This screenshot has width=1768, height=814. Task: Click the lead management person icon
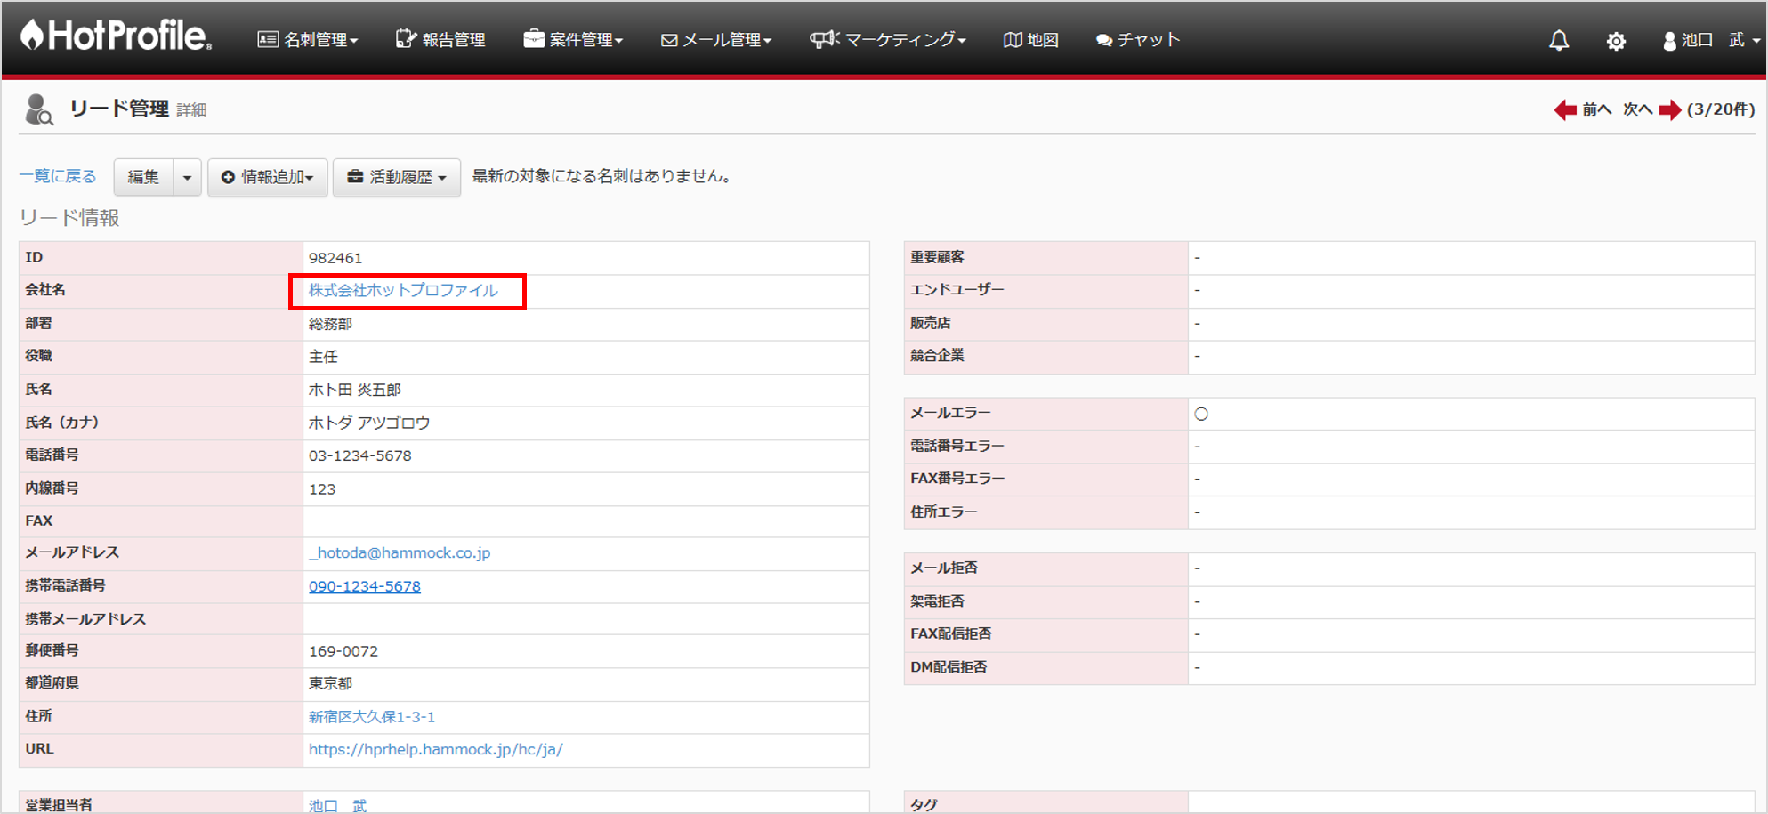point(38,110)
